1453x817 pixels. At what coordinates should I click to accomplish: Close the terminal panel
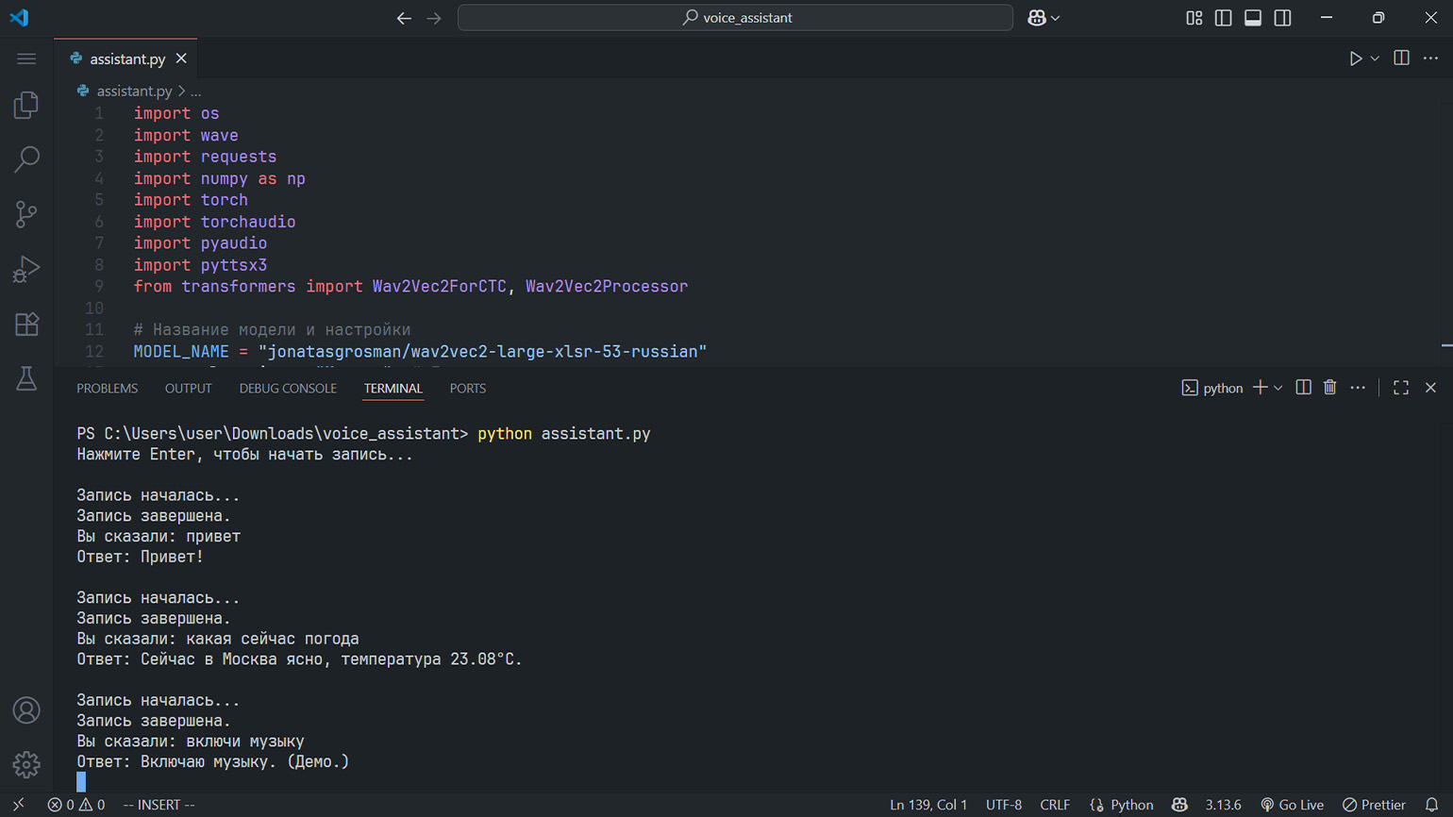coord(1430,388)
